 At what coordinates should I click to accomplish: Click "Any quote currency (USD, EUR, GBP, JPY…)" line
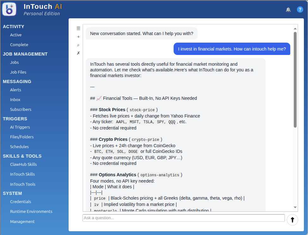(x=136, y=158)
